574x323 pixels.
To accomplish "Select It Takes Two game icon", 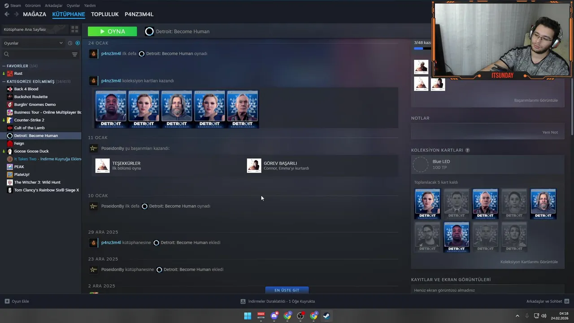I will tap(10, 159).
